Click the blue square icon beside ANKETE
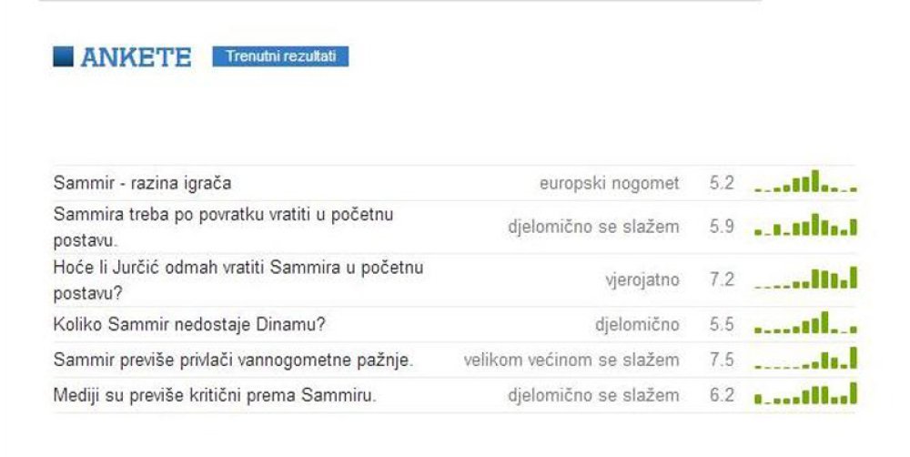This screenshot has width=910, height=457. 64,57
